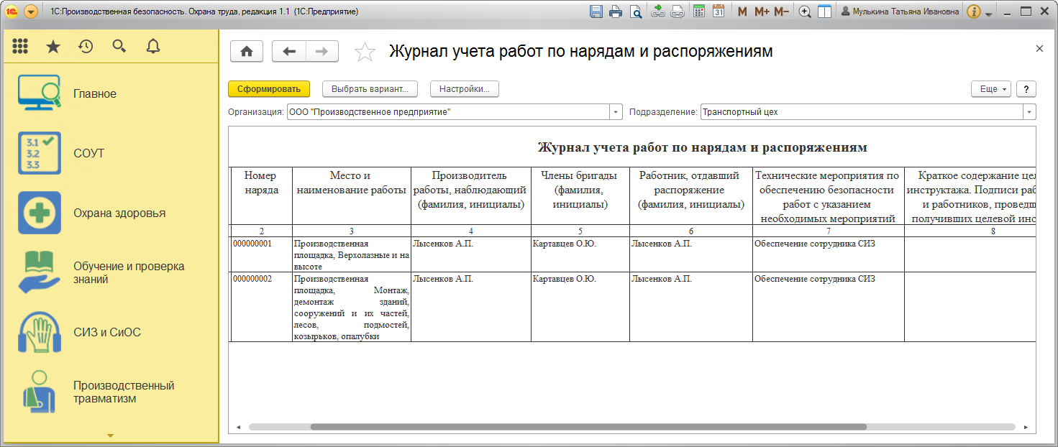Click the Сформировать button
The width and height of the screenshot is (1058, 447).
click(269, 89)
